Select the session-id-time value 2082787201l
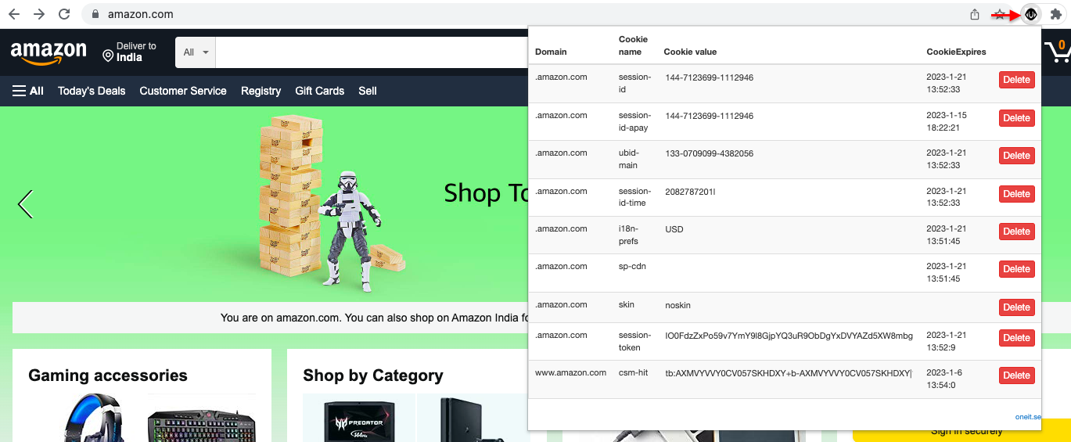1071x442 pixels. [690, 192]
